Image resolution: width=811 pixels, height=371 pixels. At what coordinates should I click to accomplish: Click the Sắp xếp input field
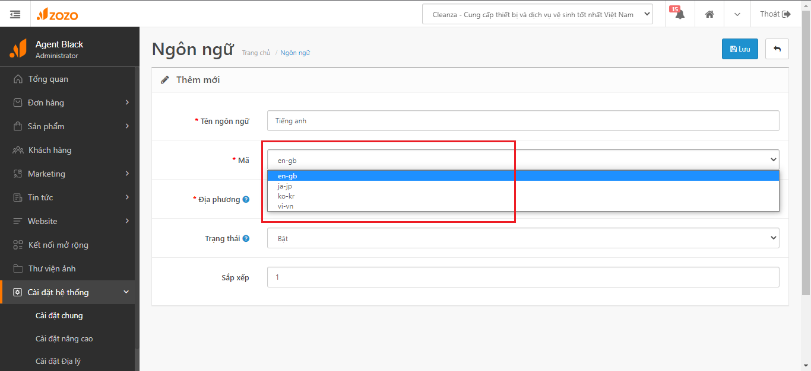(523, 277)
